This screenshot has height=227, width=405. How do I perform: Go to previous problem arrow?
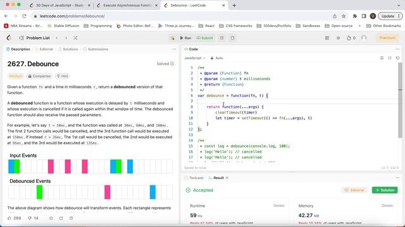point(57,38)
